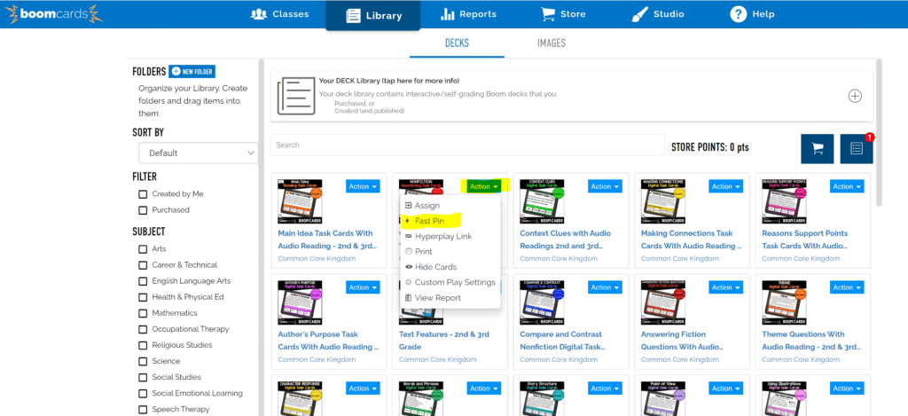Open Action dropdown for Theme Questions deck

click(847, 287)
